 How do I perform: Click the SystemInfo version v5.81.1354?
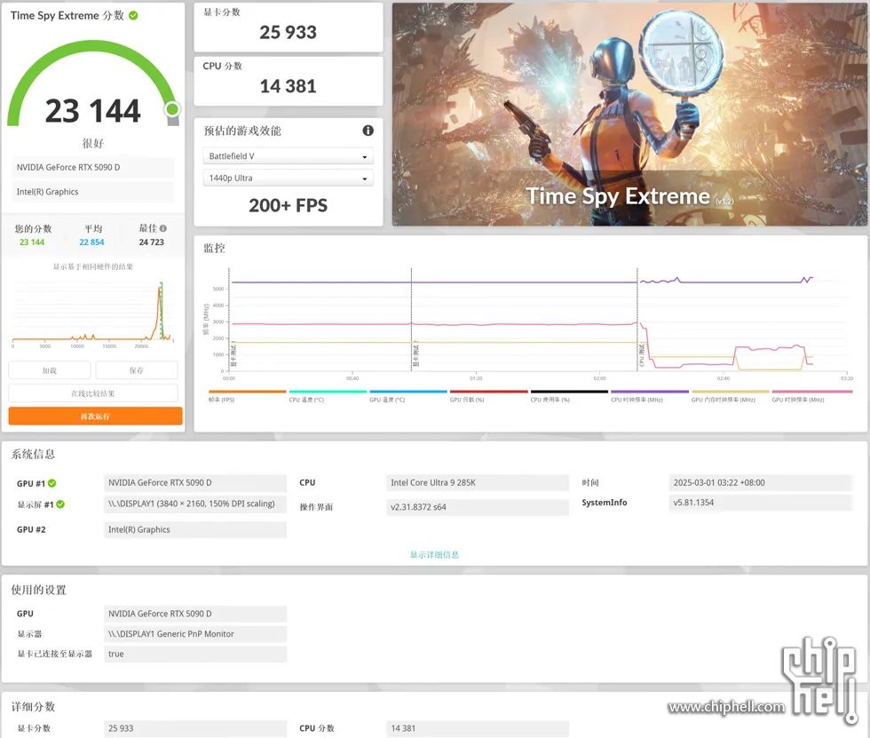760,503
